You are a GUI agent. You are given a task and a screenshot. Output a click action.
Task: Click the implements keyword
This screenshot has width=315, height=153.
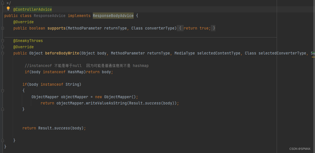(x=79, y=16)
